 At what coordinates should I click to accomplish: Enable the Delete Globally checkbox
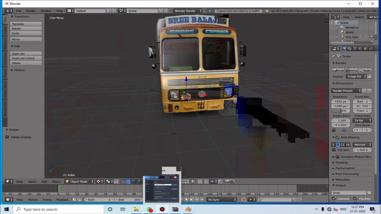[7, 137]
